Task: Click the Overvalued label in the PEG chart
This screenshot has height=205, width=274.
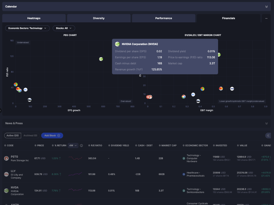Action: (x=126, y=101)
